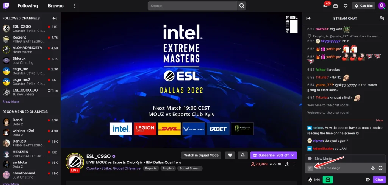
Task: Click the Esports tag
Action: click(151, 168)
